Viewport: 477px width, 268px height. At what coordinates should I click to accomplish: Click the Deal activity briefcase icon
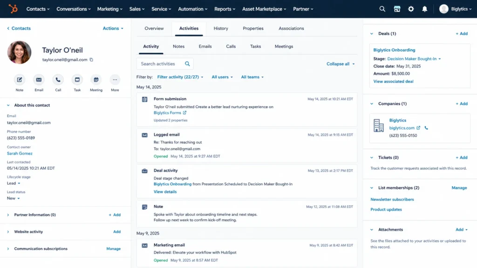(144, 171)
